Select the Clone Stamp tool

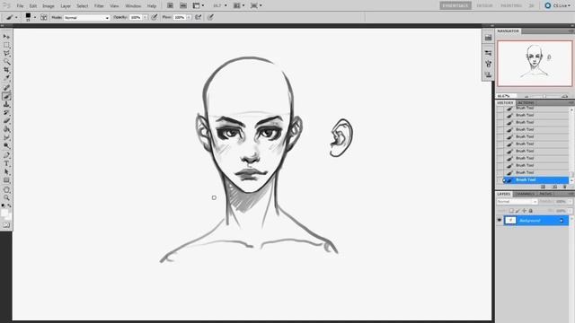pos(6,105)
